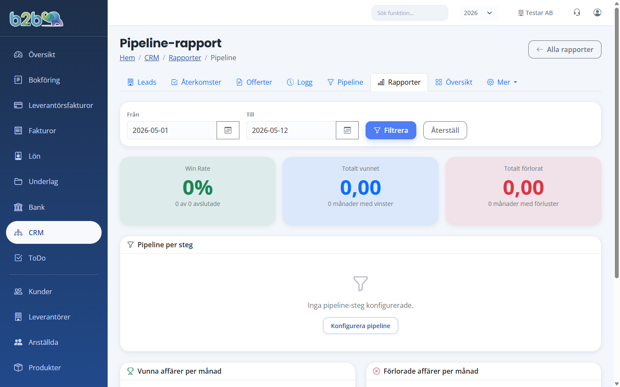Click the Kunder people icon
The width and height of the screenshot is (620, 387).
tap(18, 292)
